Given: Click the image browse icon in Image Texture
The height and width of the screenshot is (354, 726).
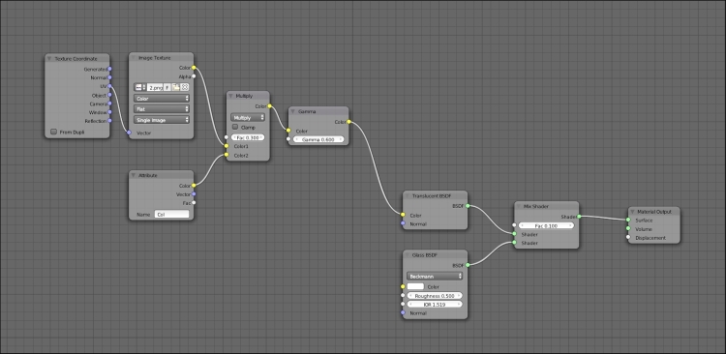Looking at the screenshot, I should [x=139, y=87].
